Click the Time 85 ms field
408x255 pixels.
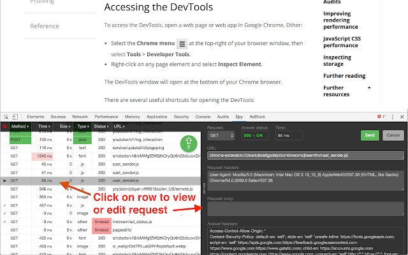point(289,136)
